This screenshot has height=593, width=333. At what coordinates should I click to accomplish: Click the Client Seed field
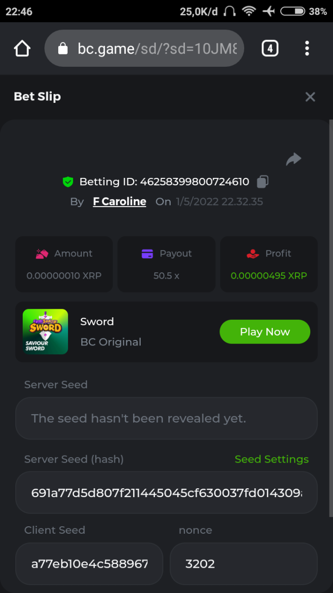[89, 564]
